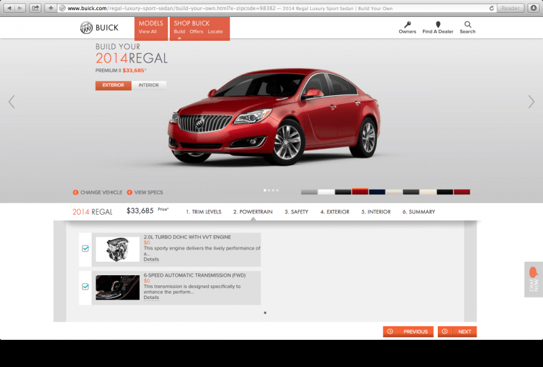The width and height of the screenshot is (543, 367).
Task: Open the browser downloads icon
Action: [x=533, y=8]
